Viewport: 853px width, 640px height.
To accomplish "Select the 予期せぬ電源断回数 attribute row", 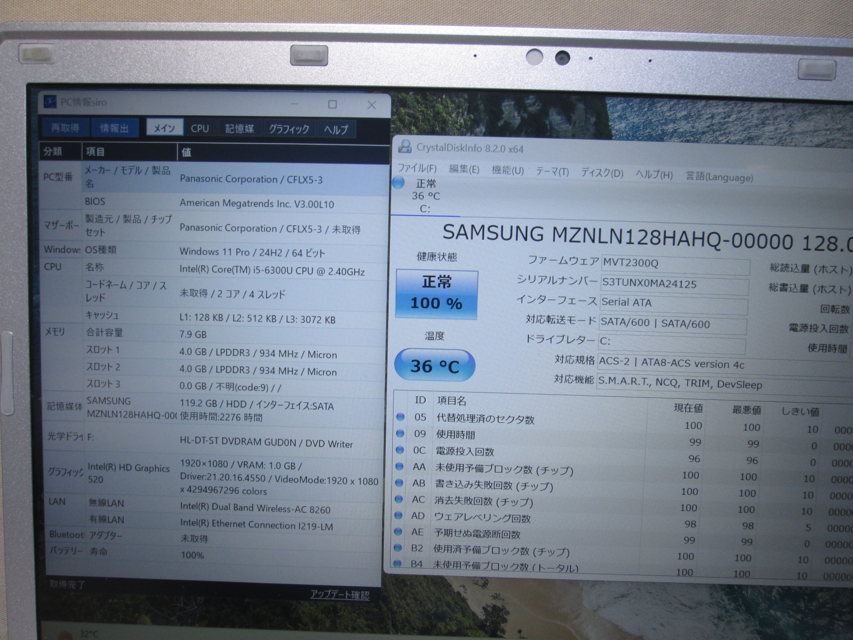I will point(622,537).
